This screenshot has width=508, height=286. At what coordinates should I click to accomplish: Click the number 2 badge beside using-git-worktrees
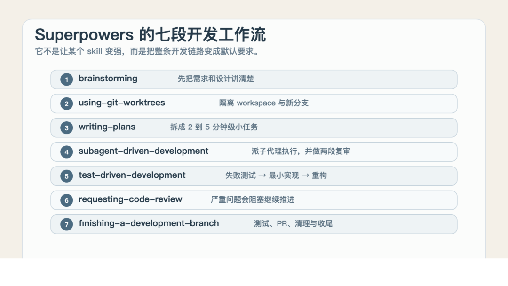pyautogui.click(x=66, y=103)
